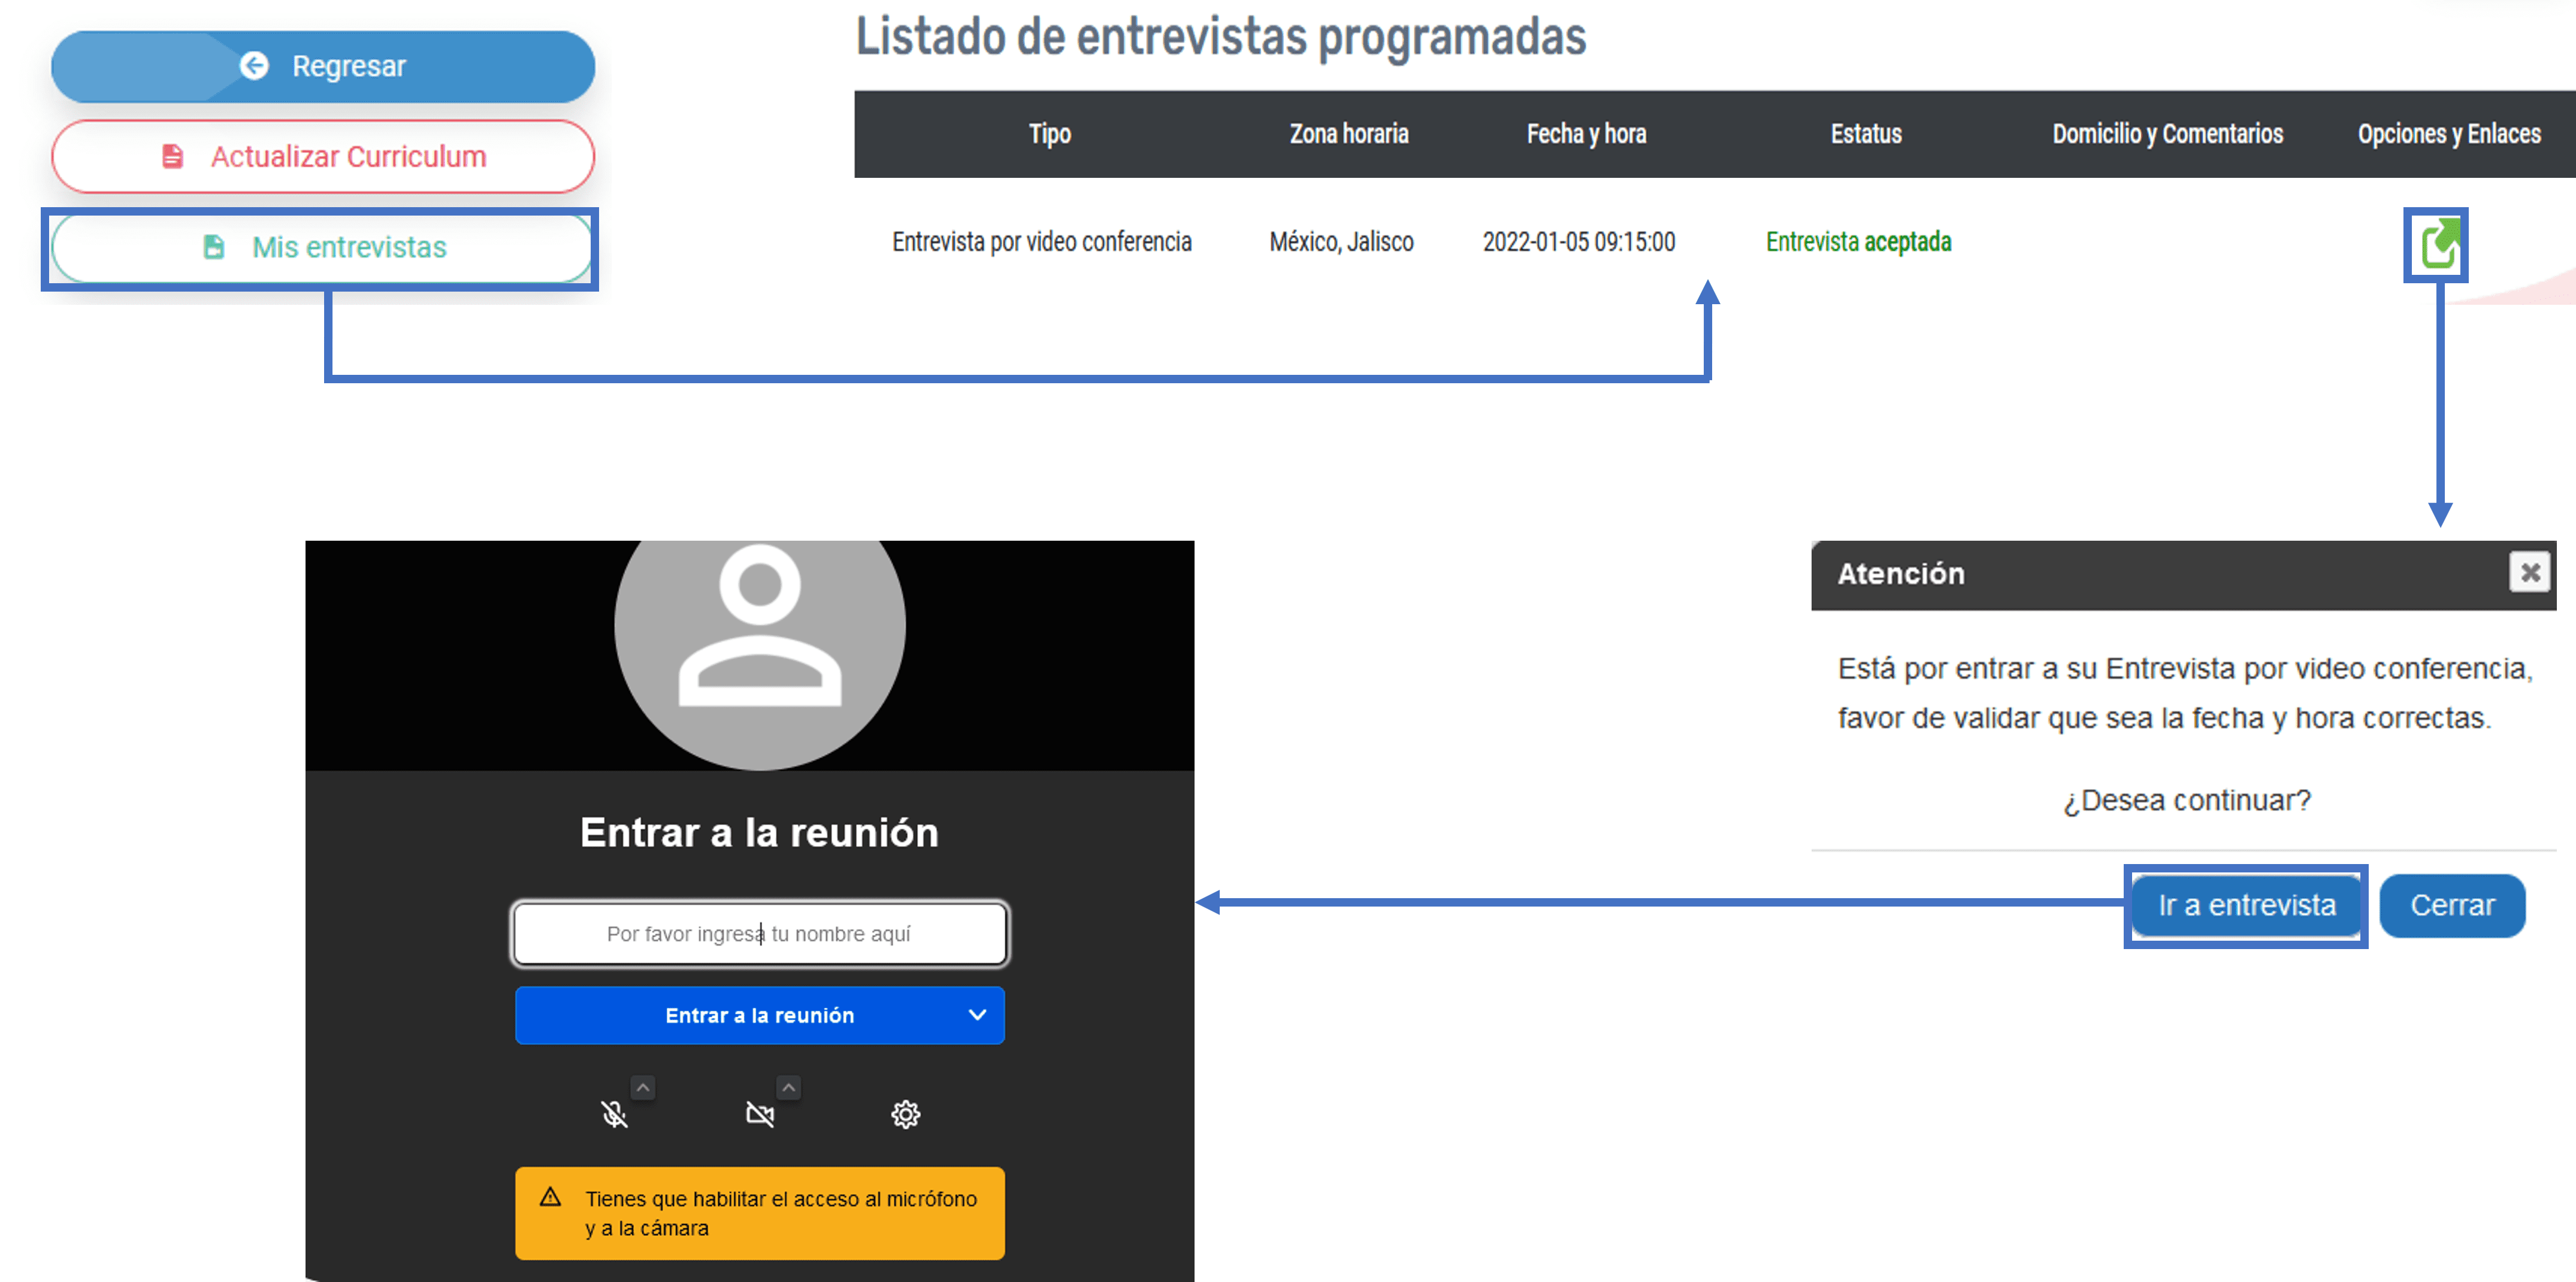Expand camera options chevron
Image resolution: width=2576 pixels, height=1282 pixels.
pyautogui.click(x=788, y=1087)
